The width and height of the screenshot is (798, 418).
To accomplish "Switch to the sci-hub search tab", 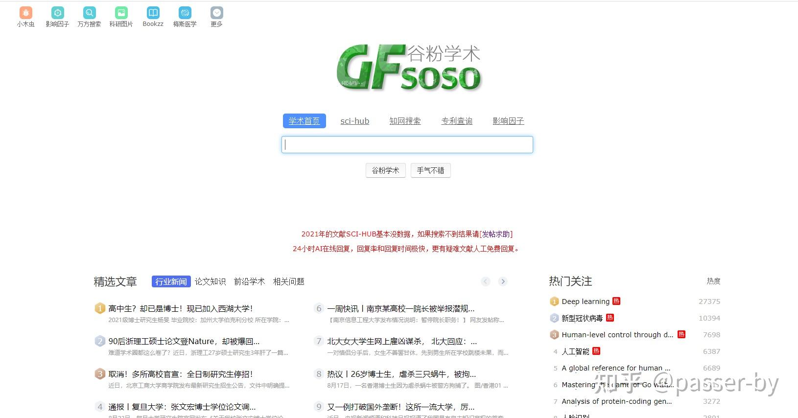I will point(355,121).
